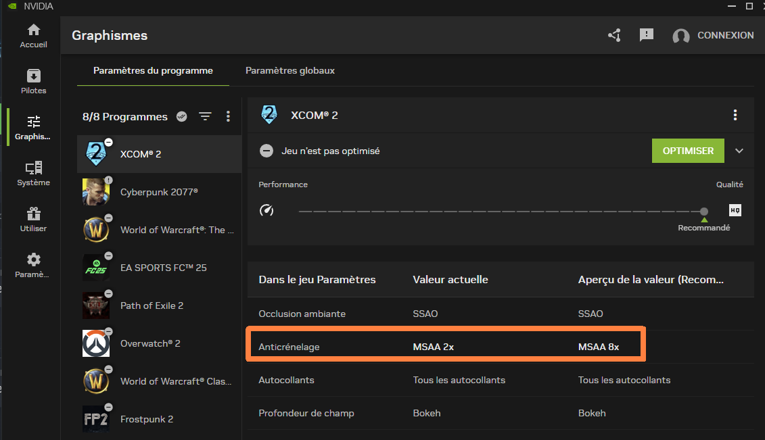Open the programs list filter icon
765x440 pixels.
click(205, 116)
